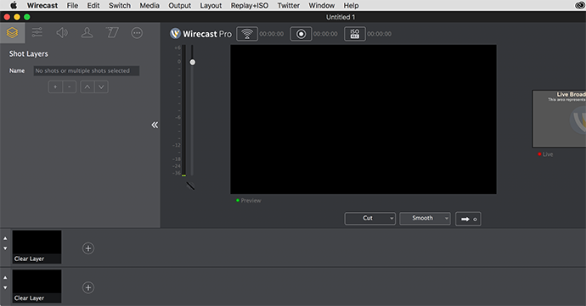Image resolution: width=586 pixels, height=306 pixels.
Task: Move shot layer down with arrow button
Action: tap(101, 87)
